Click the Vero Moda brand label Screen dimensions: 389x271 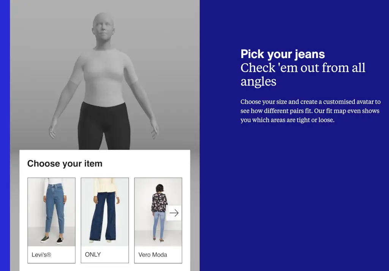point(153,255)
